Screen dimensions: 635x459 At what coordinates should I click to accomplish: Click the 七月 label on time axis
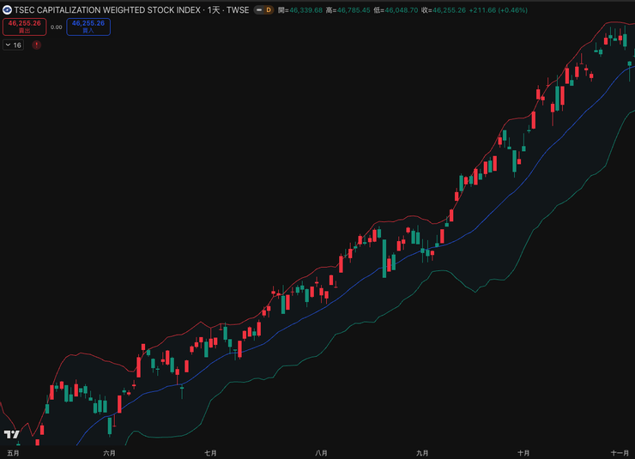210,453
